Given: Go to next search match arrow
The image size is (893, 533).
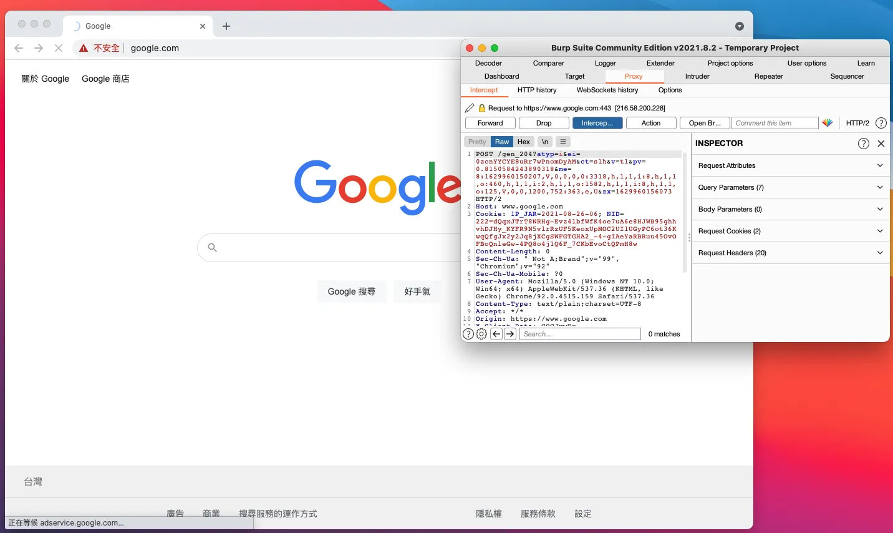Looking at the screenshot, I should coord(510,334).
